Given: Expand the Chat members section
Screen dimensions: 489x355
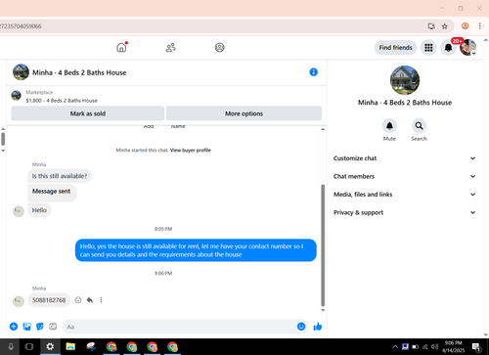Looking at the screenshot, I should click(x=404, y=176).
